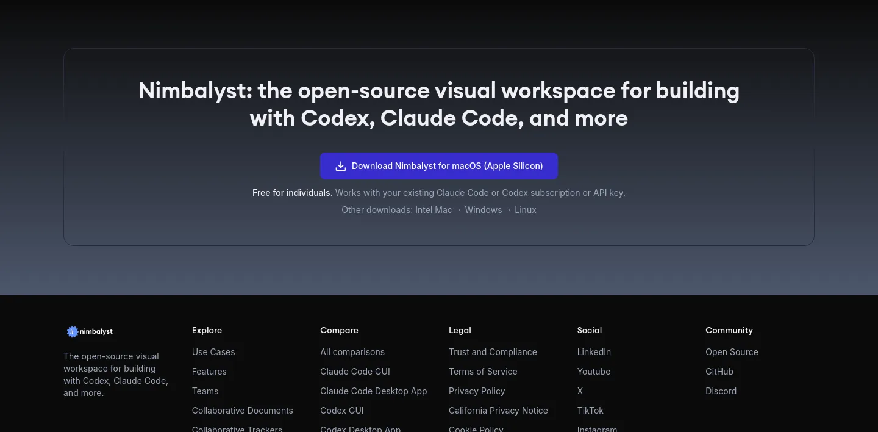
Task: Open the Intel Mac download link
Action: [434, 210]
